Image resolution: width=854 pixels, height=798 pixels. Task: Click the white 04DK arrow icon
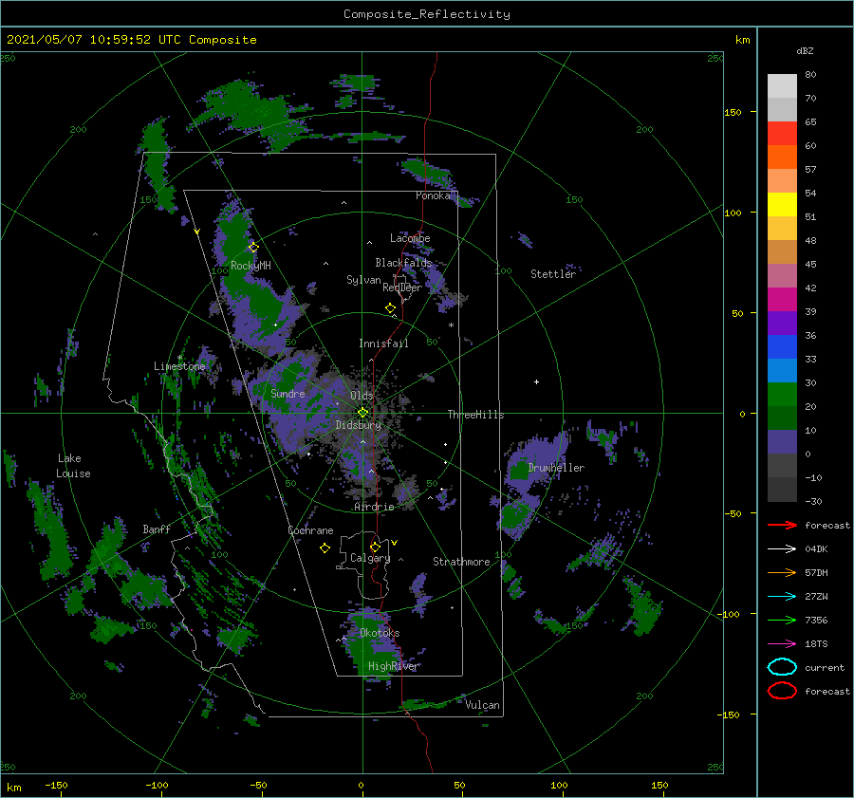pos(782,549)
